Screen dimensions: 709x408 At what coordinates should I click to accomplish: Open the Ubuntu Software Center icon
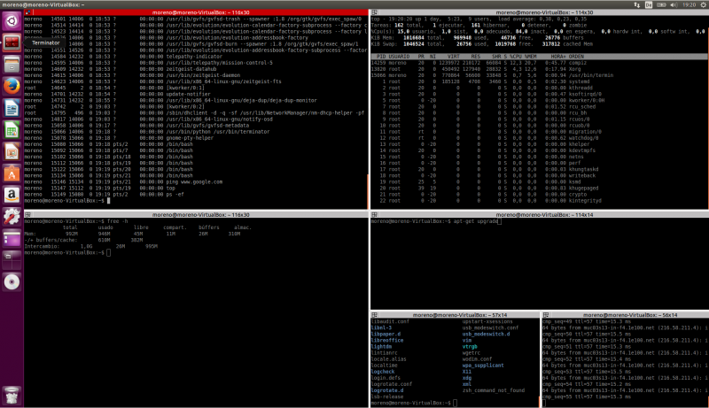12,173
